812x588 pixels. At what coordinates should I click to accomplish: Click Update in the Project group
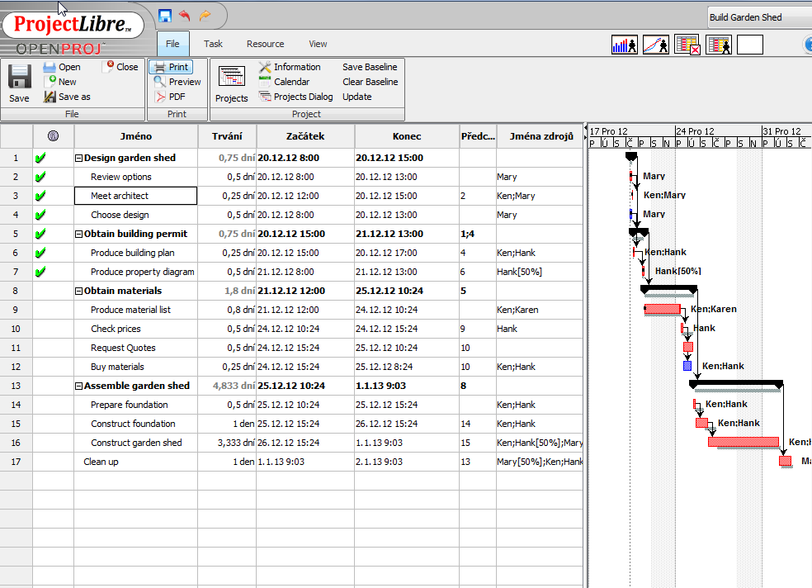(x=356, y=97)
